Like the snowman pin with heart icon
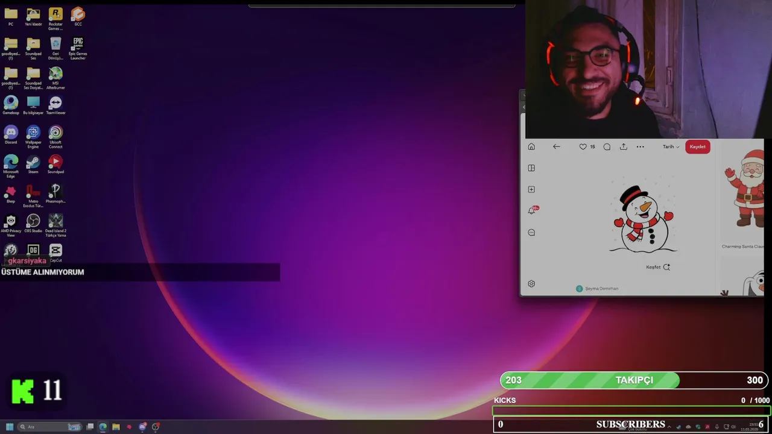The height and width of the screenshot is (434, 772). pyautogui.click(x=583, y=146)
